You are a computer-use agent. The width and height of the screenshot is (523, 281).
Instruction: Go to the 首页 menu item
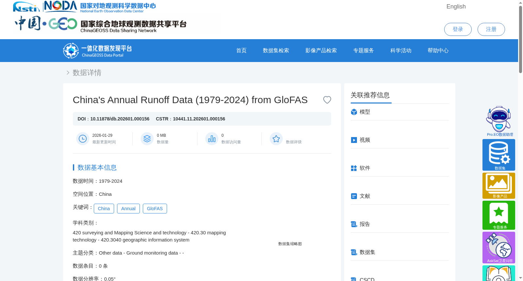241,51
